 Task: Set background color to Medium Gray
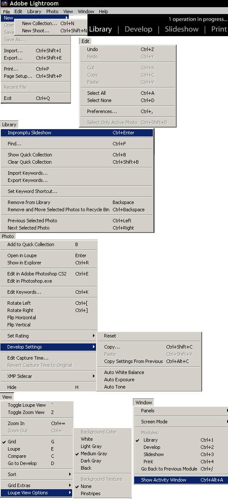(102, 454)
